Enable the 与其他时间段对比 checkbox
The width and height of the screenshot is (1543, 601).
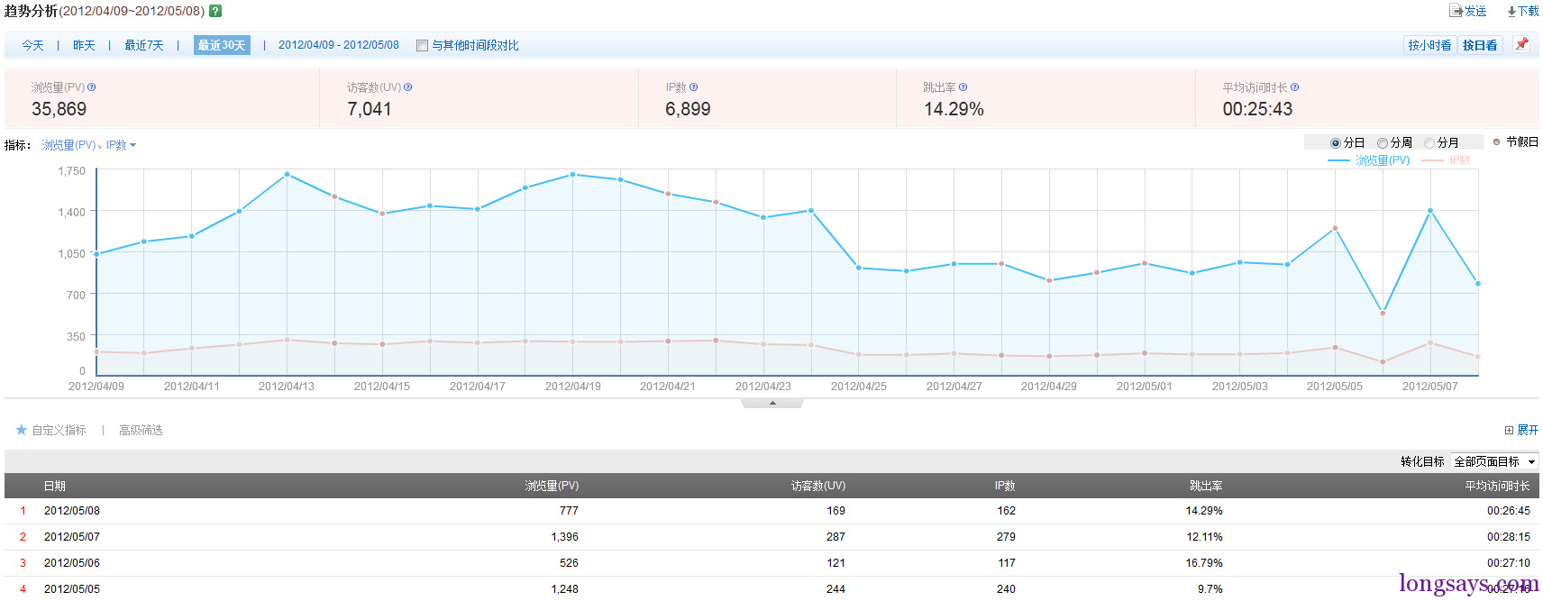pyautogui.click(x=422, y=45)
